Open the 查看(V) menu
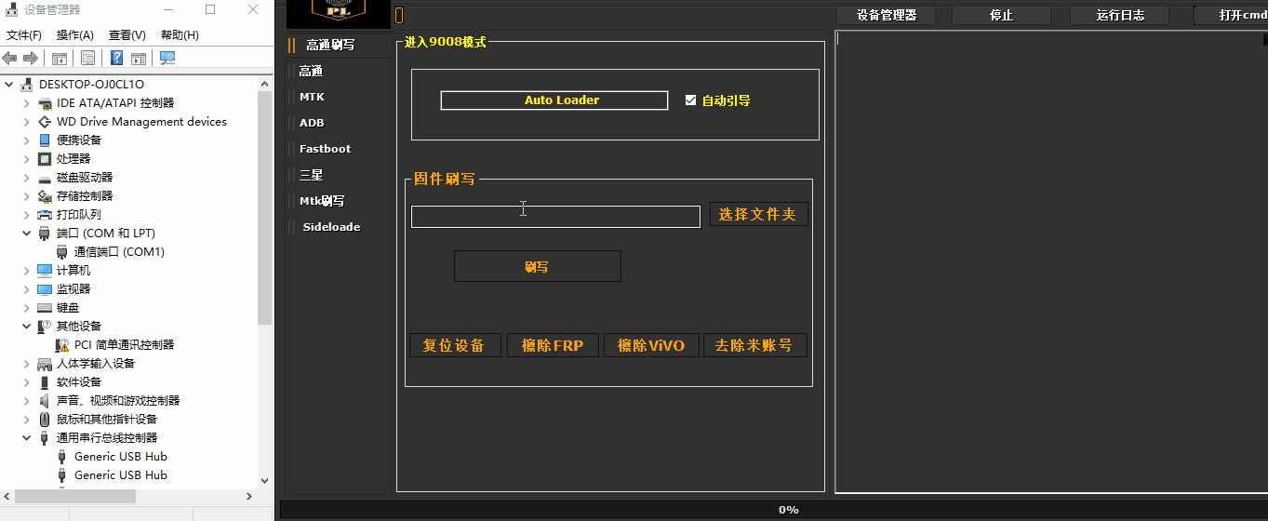The image size is (1268, 521). point(127,35)
